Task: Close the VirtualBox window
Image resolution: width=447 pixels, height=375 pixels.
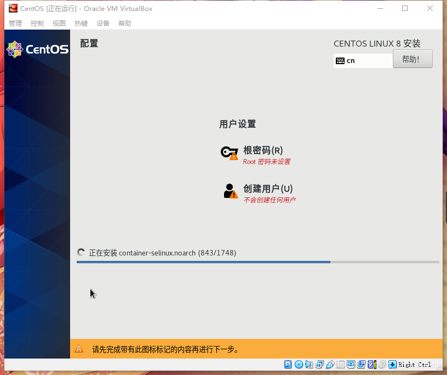Action: 430,8
